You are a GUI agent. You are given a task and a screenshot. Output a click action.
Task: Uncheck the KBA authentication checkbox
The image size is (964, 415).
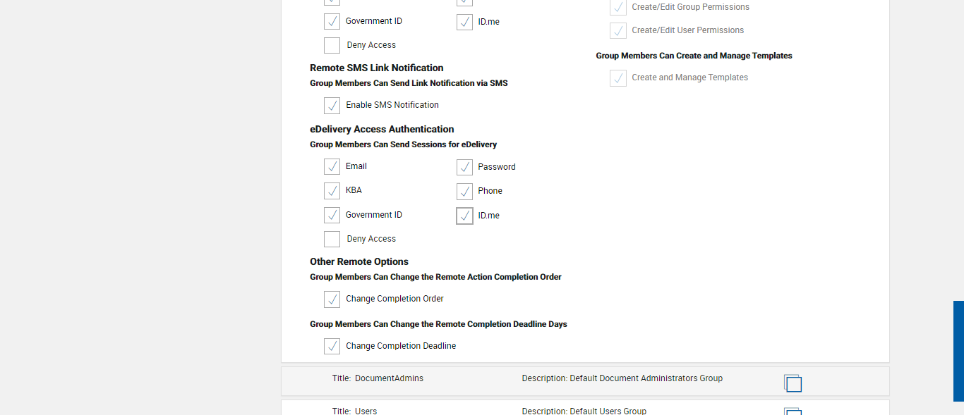pyautogui.click(x=332, y=191)
